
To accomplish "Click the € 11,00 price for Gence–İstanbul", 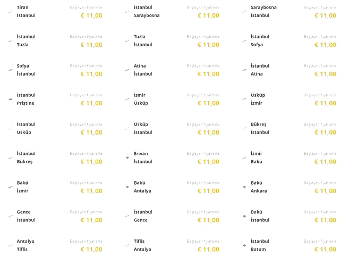I will point(91,220).
